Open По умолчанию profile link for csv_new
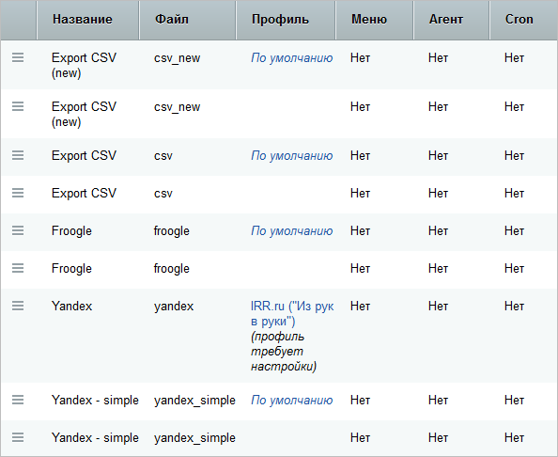This screenshot has width=558, height=457. pos(292,58)
